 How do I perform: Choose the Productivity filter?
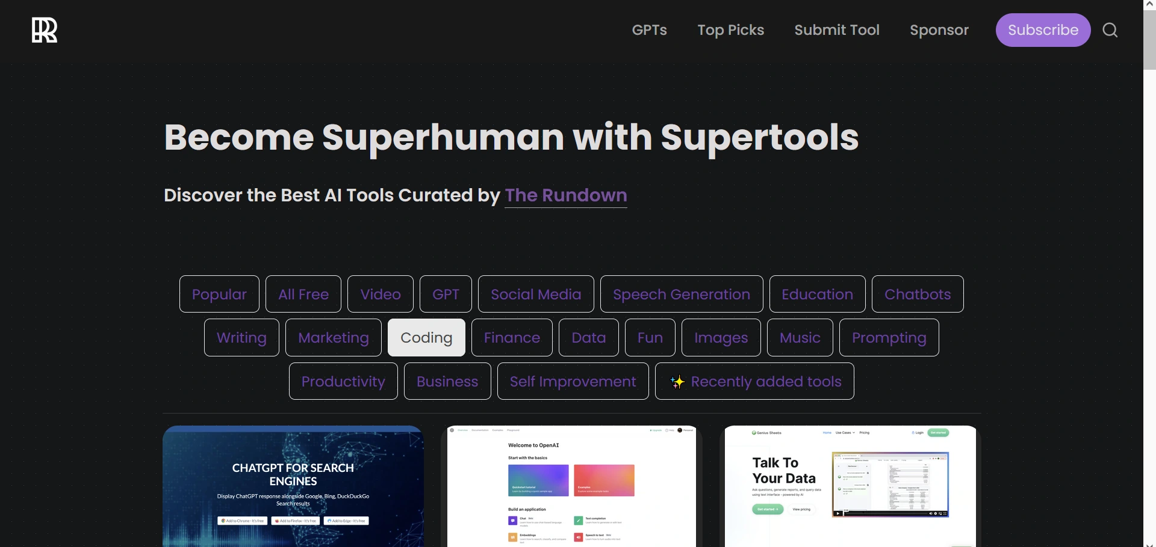[x=343, y=381]
